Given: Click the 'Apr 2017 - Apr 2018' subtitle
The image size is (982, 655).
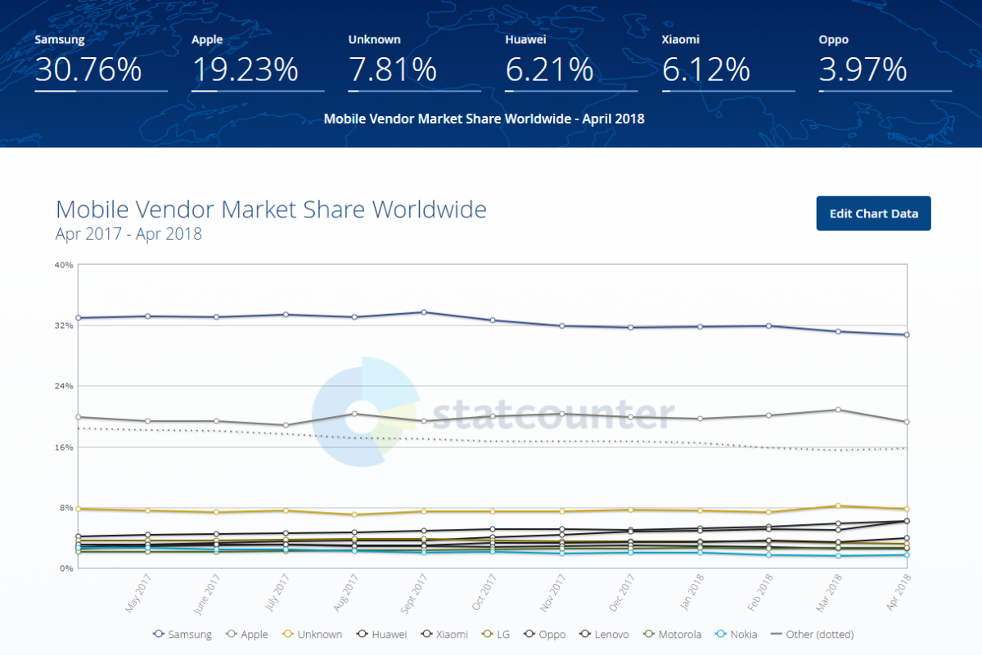Looking at the screenshot, I should (128, 235).
